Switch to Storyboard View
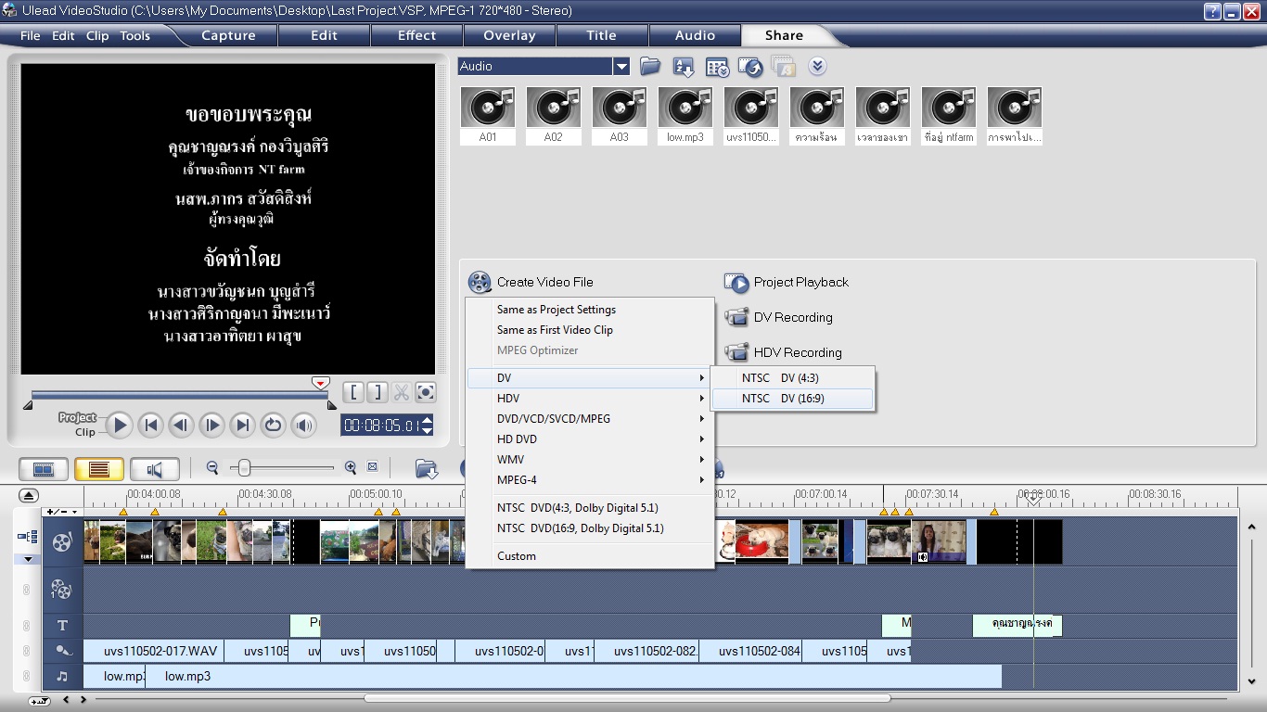This screenshot has height=712, width=1267. click(44, 469)
